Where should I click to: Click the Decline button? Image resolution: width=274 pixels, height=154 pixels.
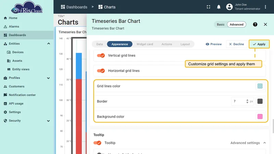pos(236,44)
